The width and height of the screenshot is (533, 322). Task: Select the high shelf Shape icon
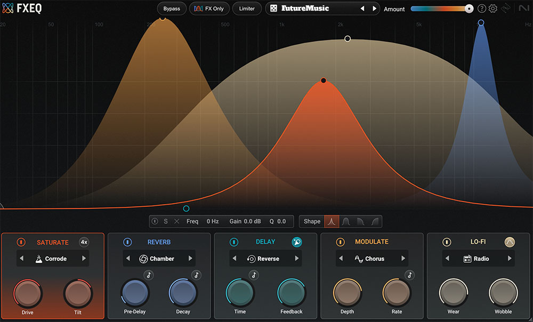[374, 221]
